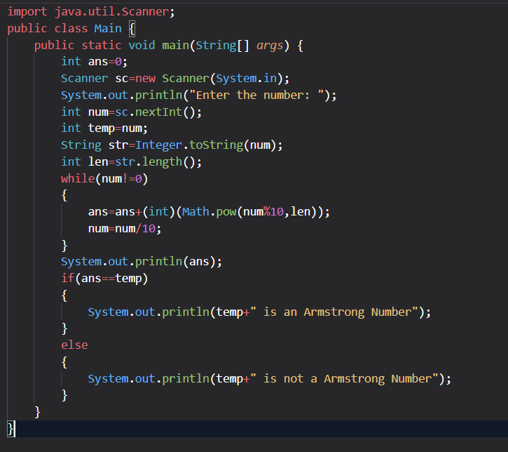Click the opening brace after "Main"

click(x=132, y=29)
